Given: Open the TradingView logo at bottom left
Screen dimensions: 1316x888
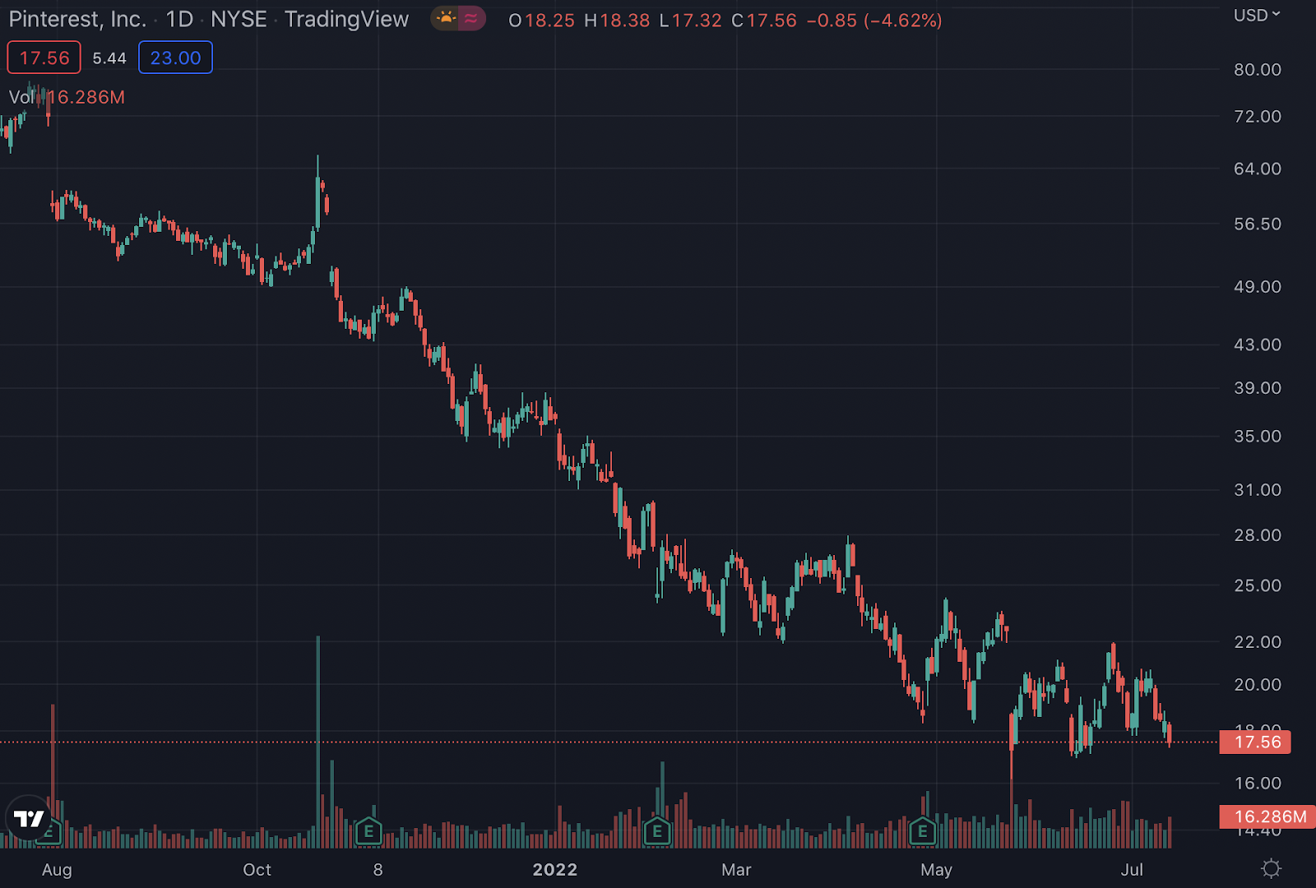Looking at the screenshot, I should tap(29, 819).
